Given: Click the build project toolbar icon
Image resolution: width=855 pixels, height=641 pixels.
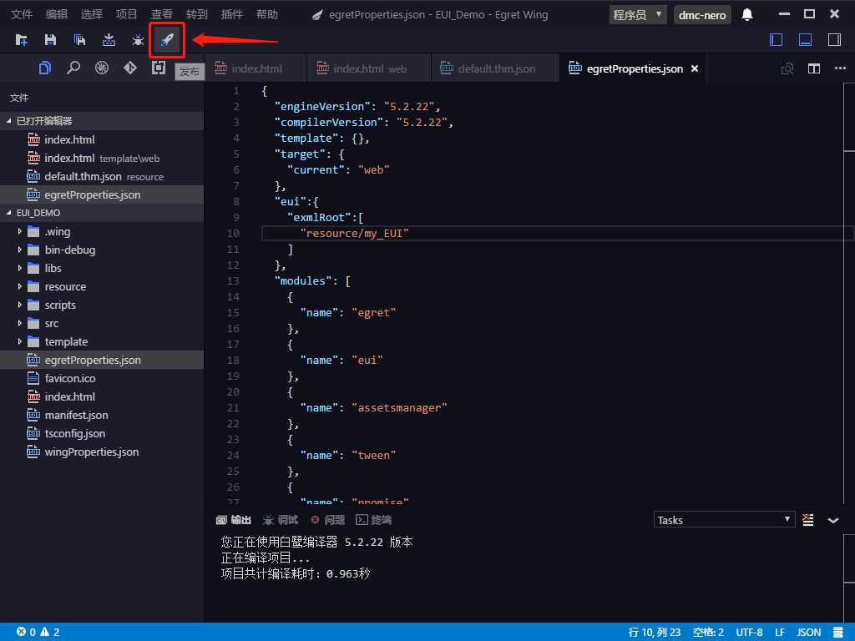Looking at the screenshot, I should [109, 40].
